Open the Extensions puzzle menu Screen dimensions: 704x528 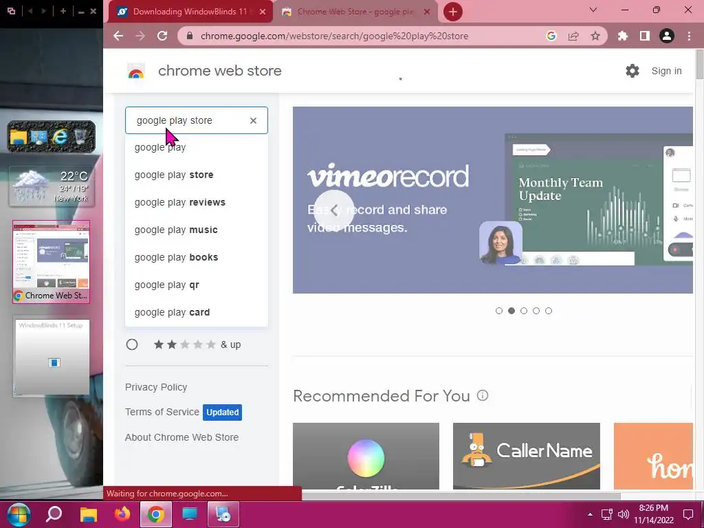622,36
